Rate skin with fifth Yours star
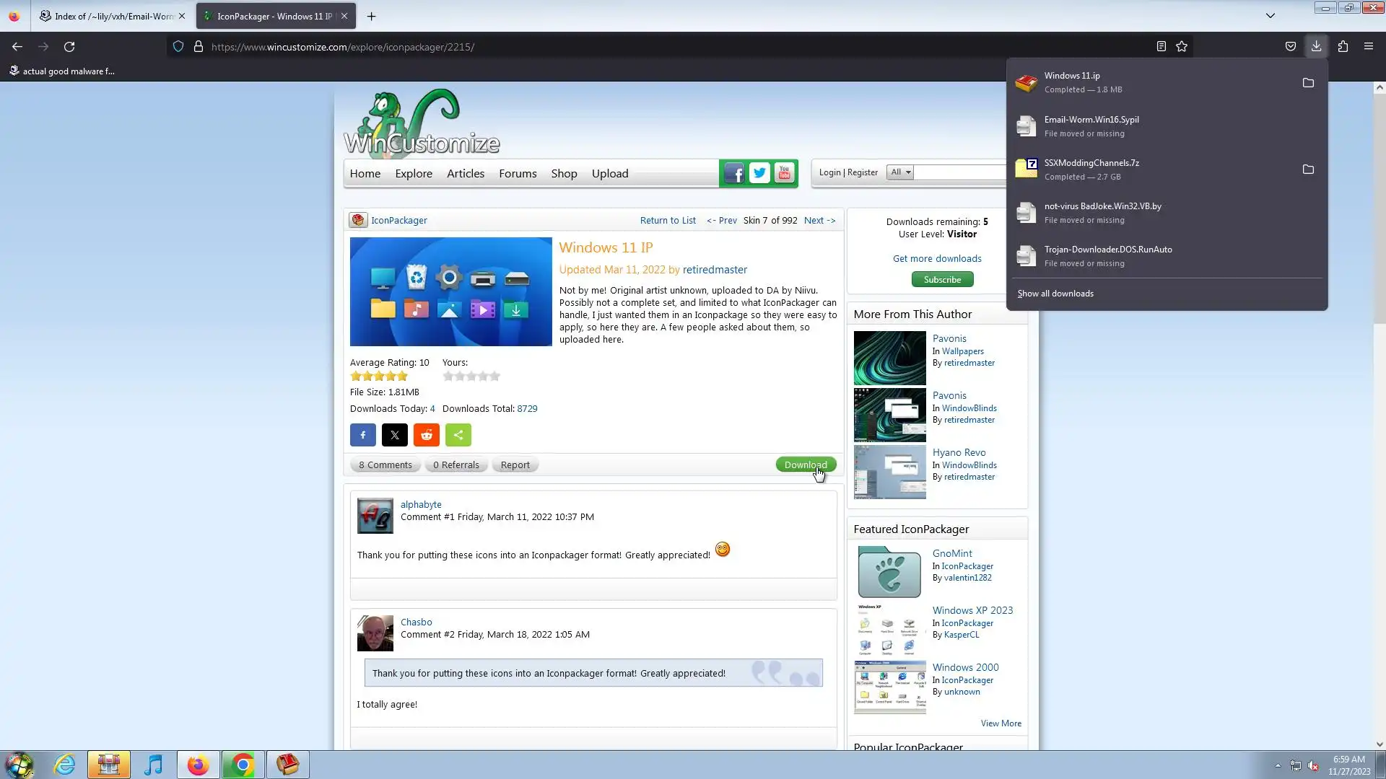1386x779 pixels. coord(494,377)
